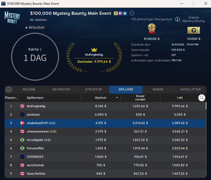Image resolution: width=211 pixels, height=180 pixels.
Task: Toggle sort arrow on Gevinst column
Action: (x=117, y=98)
